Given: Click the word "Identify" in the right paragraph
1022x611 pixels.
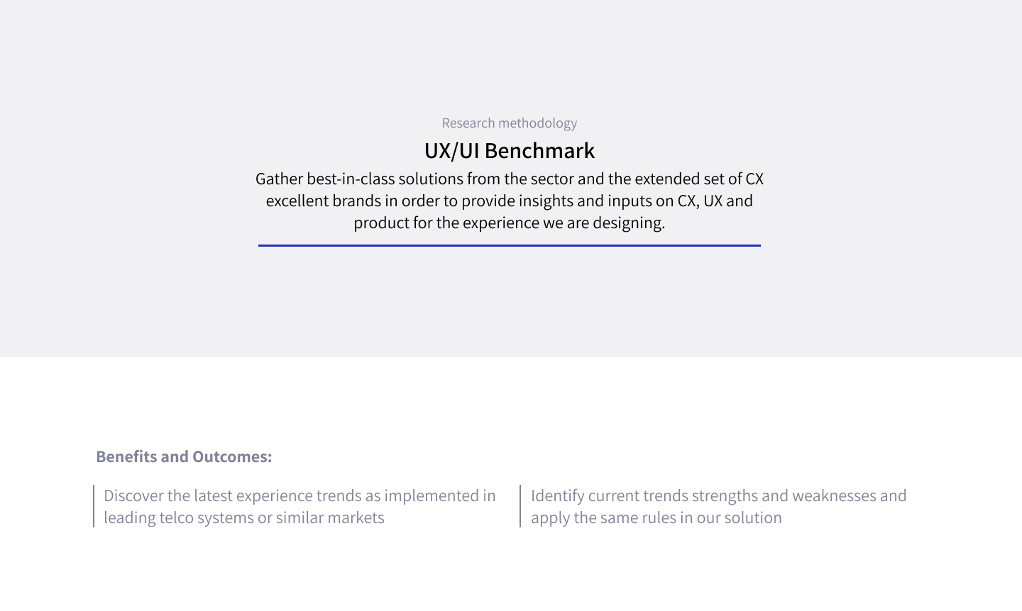Looking at the screenshot, I should coord(557,495).
